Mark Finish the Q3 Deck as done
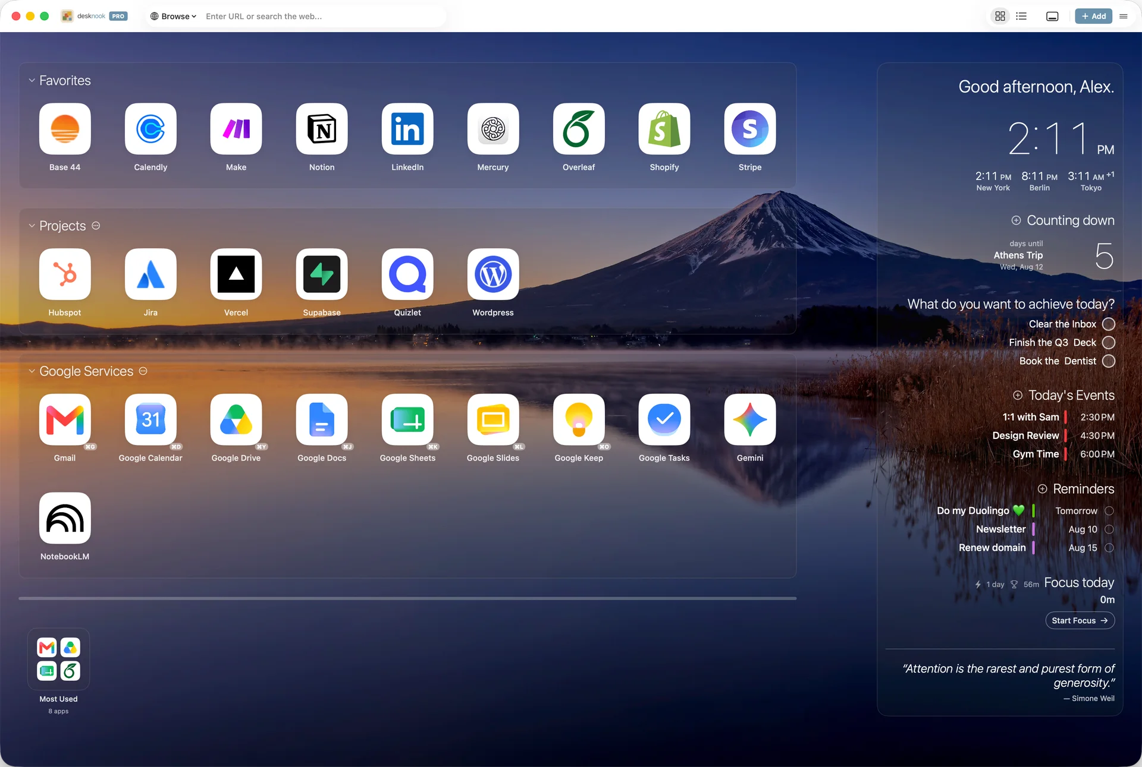 point(1109,343)
